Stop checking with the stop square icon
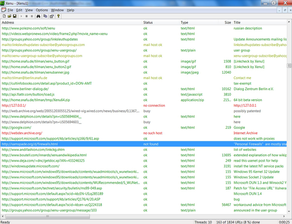Screen dimensions: 292x224 [x=32, y=16]
